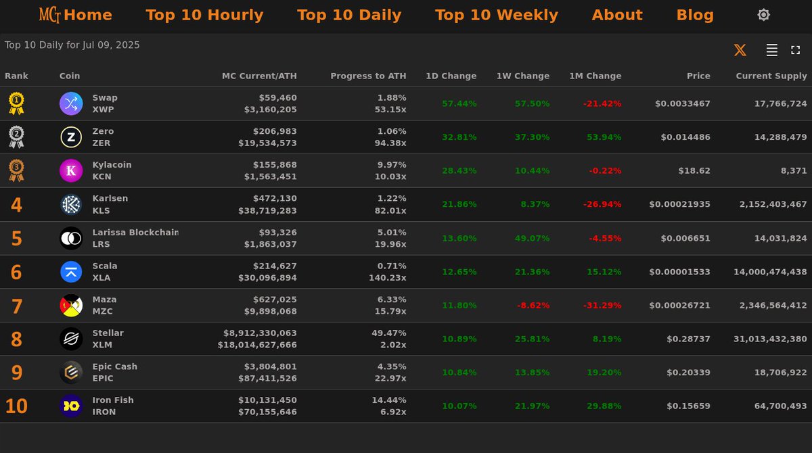Select the Iron Fish coin logo
The height and width of the screenshot is (453, 812).
[x=70, y=406]
